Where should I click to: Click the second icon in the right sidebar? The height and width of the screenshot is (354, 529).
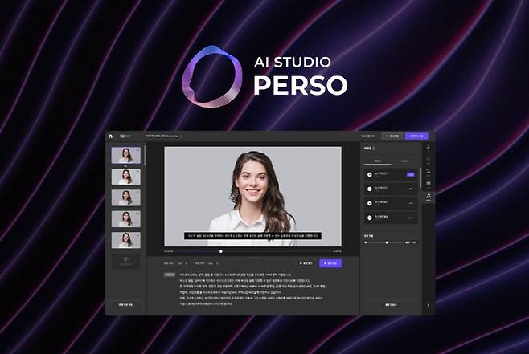tap(428, 160)
